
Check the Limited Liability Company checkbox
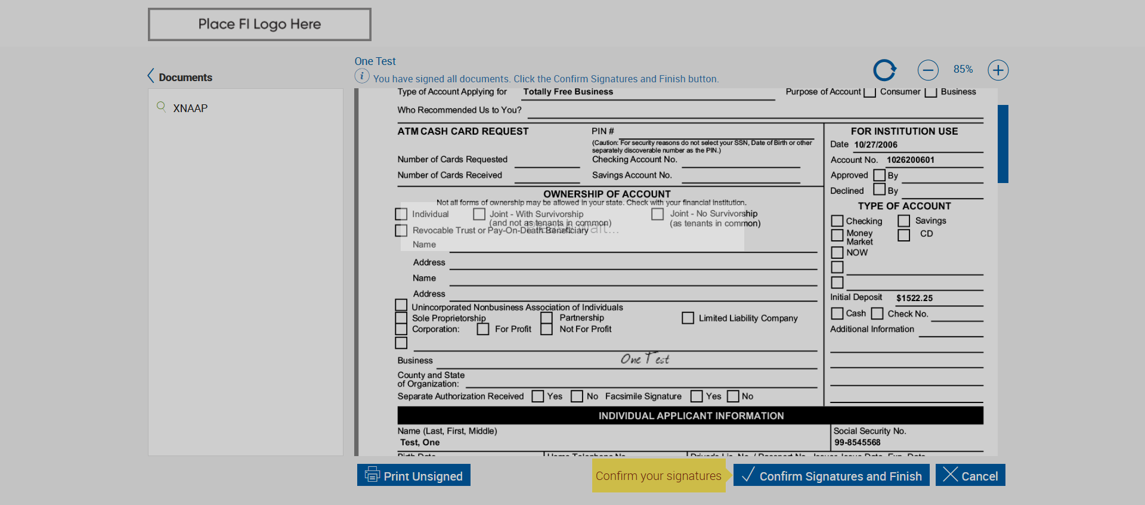pos(688,318)
